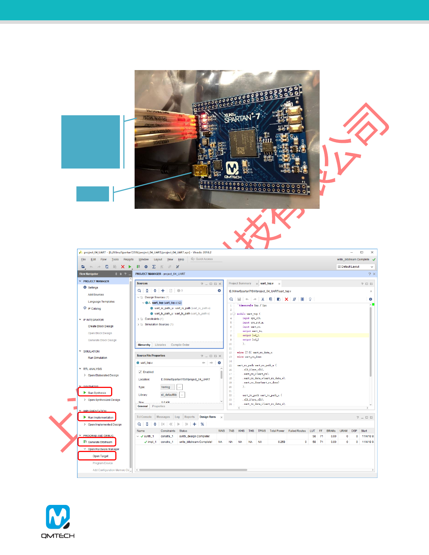Image resolution: width=429 pixels, height=555 pixels.
Task: Switch to the Messages tab
Action: click(x=163, y=417)
